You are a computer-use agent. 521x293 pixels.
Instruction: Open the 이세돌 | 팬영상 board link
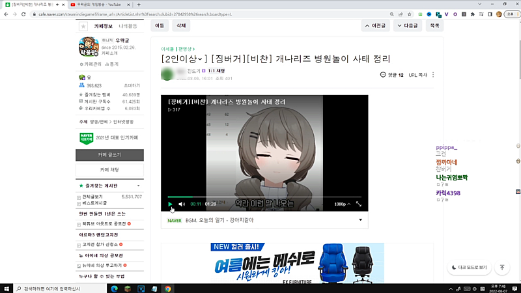pyautogui.click(x=178, y=49)
